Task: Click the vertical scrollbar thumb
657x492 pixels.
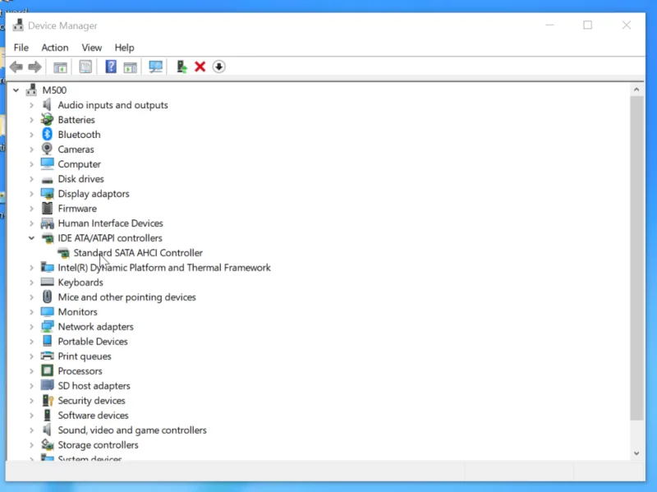Action: pos(637,258)
